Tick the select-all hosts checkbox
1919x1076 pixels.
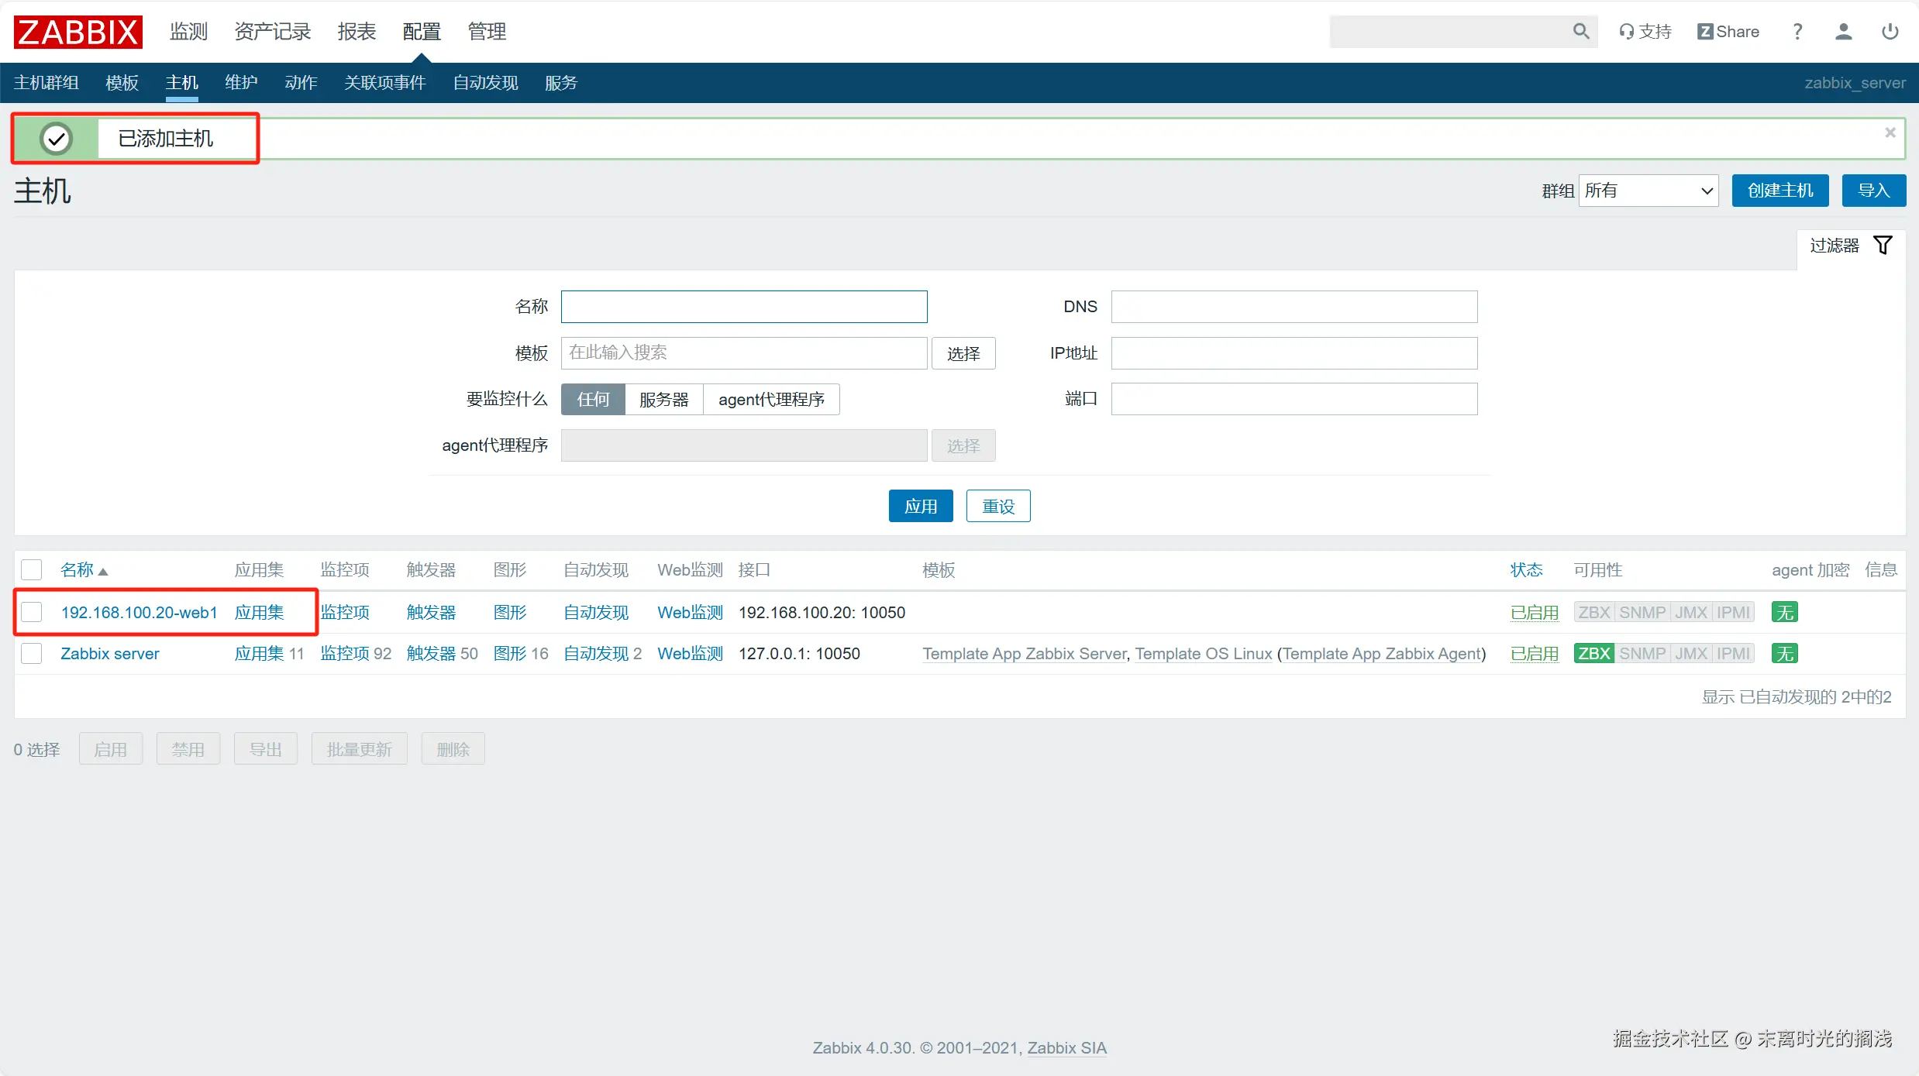click(x=32, y=570)
